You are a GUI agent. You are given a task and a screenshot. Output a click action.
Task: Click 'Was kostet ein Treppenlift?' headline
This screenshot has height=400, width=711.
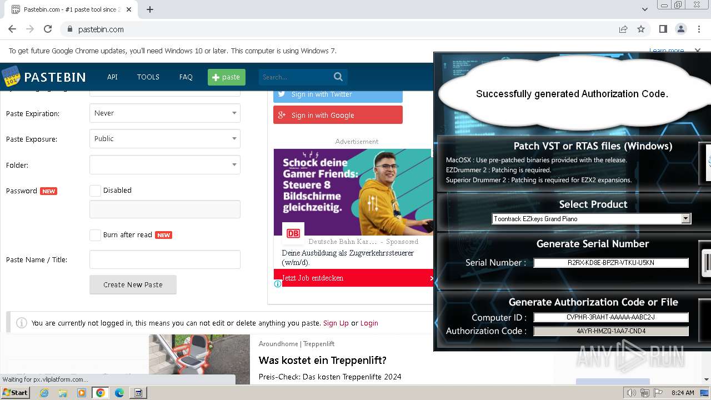point(323,360)
